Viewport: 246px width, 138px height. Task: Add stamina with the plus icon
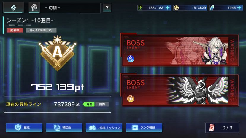click(168, 8)
